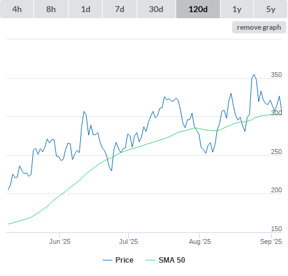Image resolution: width=288 pixels, height=276 pixels.
Task: View the 5y price history tab
Action: coord(270,9)
